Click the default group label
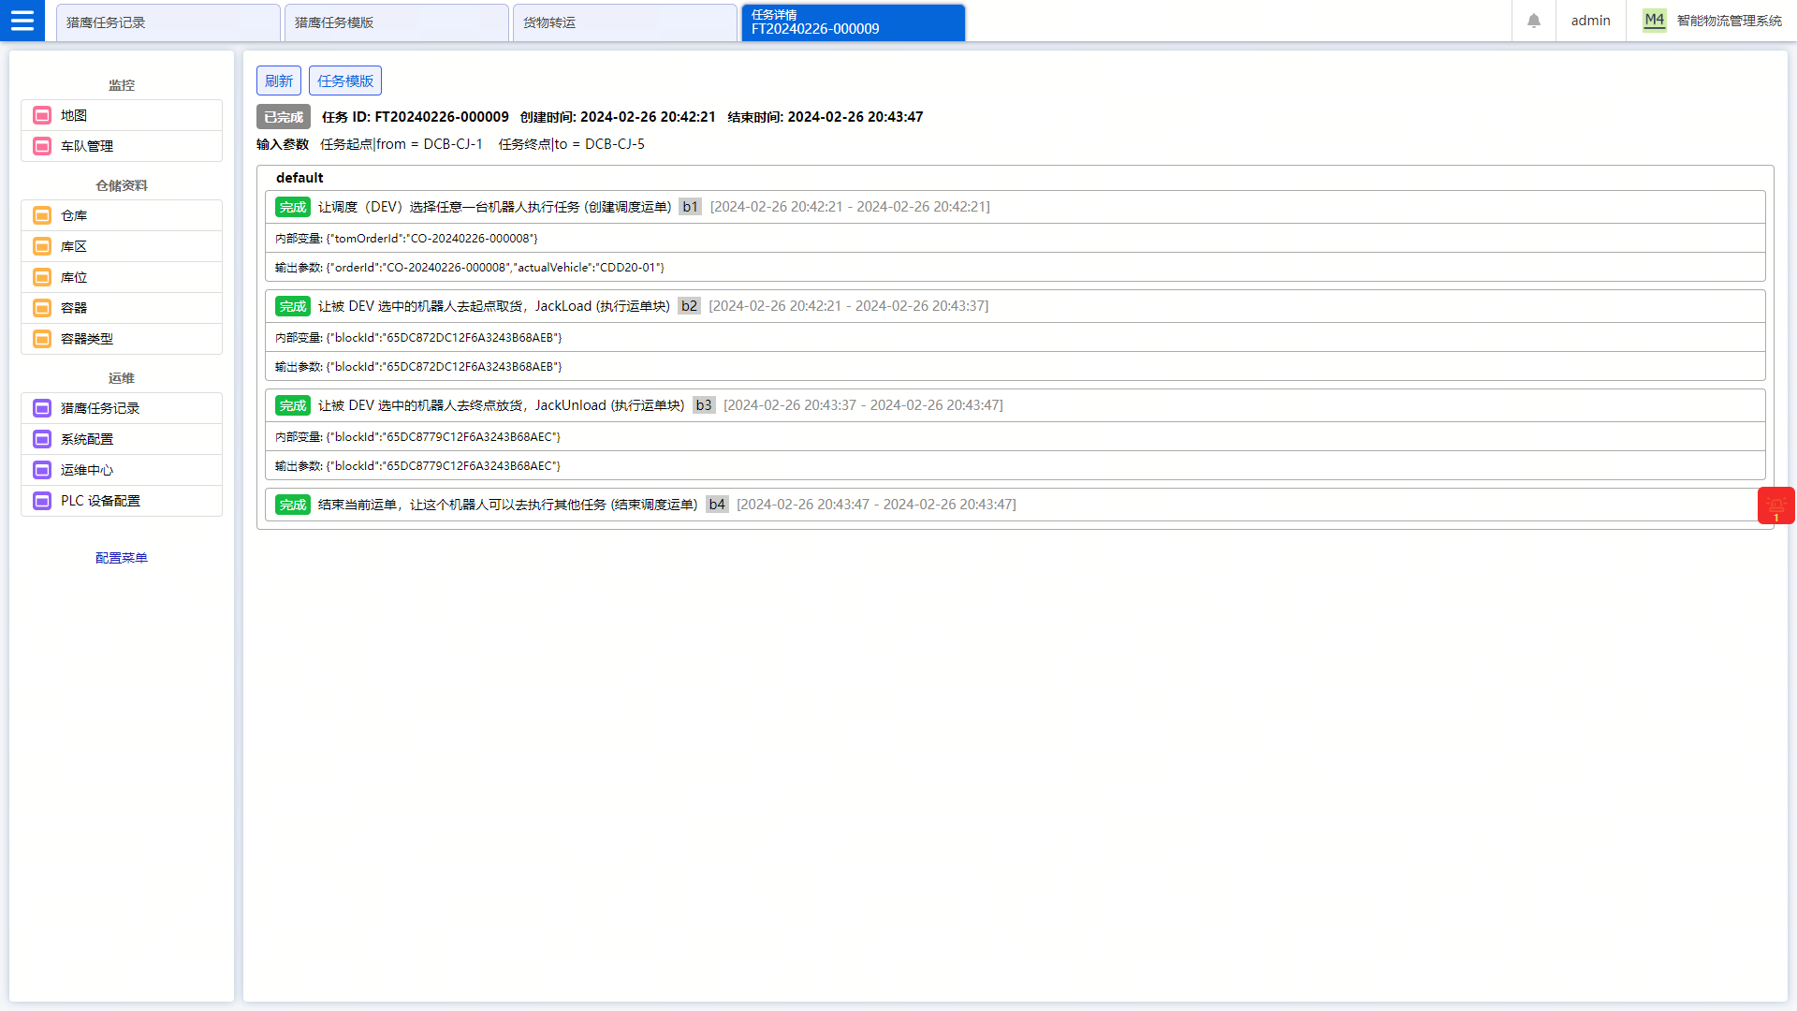1797x1011 pixels. point(299,178)
